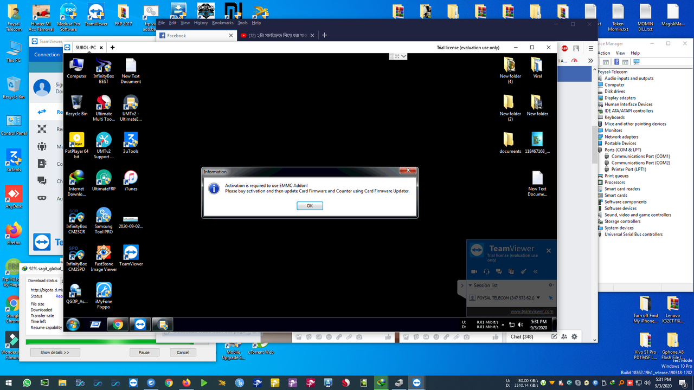Select the FastStone Image Viewer remote icon

tap(104, 258)
